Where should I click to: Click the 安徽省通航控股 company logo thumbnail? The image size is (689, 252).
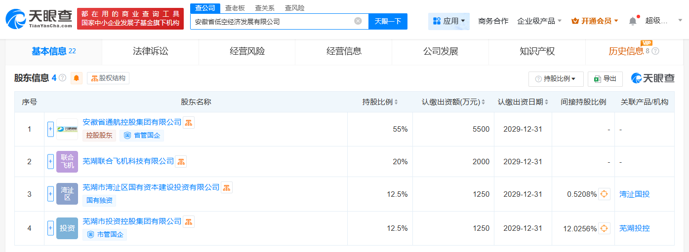pos(67,129)
